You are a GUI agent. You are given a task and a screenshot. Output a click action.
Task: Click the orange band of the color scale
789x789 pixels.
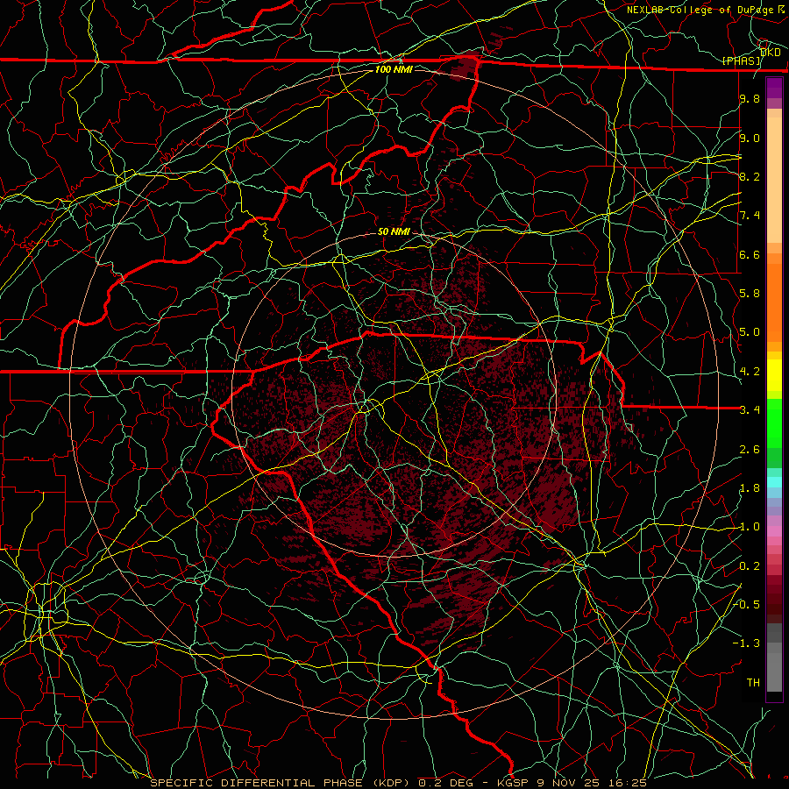(x=774, y=302)
